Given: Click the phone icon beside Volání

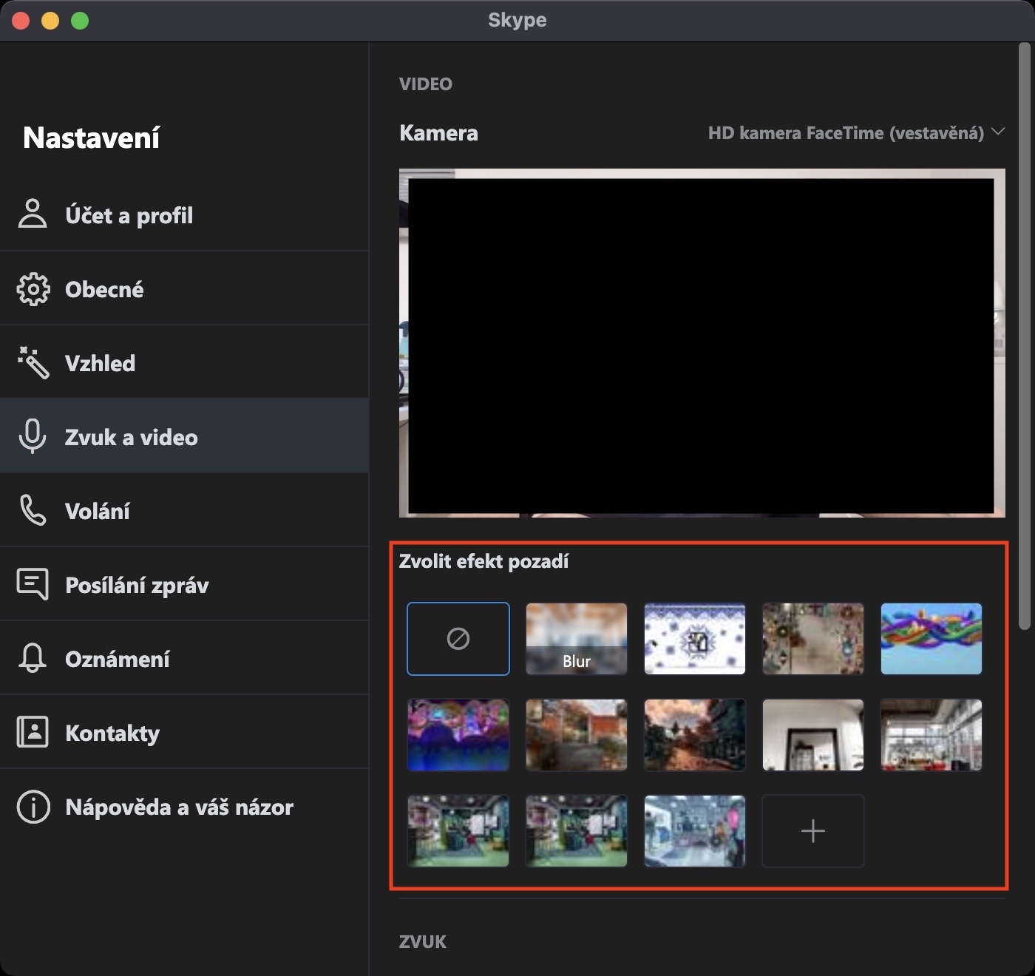Looking at the screenshot, I should pos(33,510).
